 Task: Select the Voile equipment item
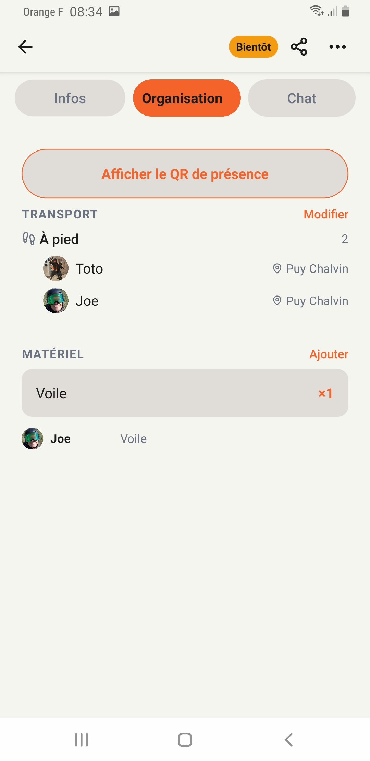185,393
